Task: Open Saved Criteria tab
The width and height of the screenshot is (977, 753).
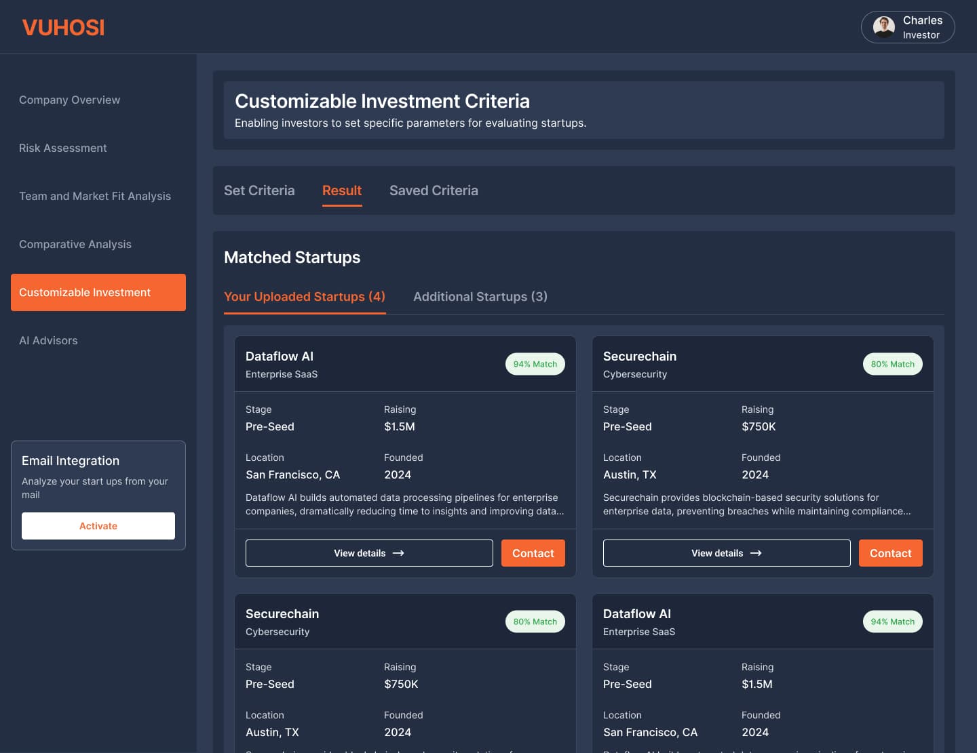Action: (434, 190)
